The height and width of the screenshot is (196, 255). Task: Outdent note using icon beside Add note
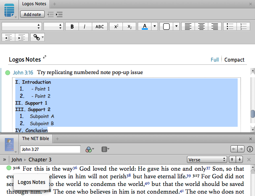(x=50, y=14)
